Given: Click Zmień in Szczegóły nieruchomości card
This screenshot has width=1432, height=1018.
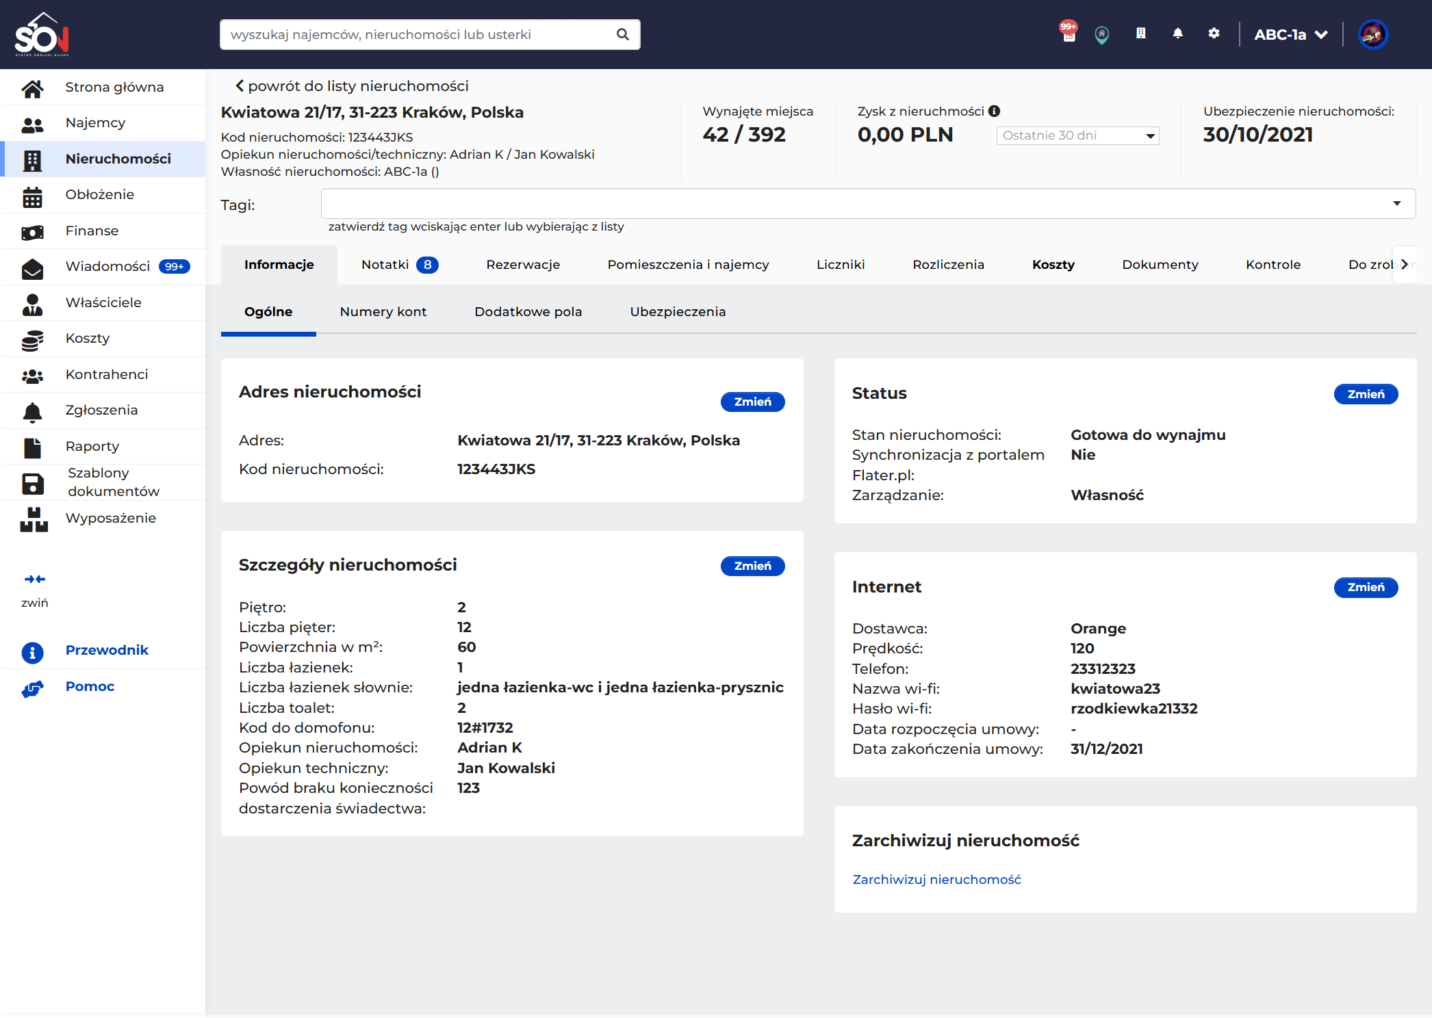Looking at the screenshot, I should [x=752, y=566].
